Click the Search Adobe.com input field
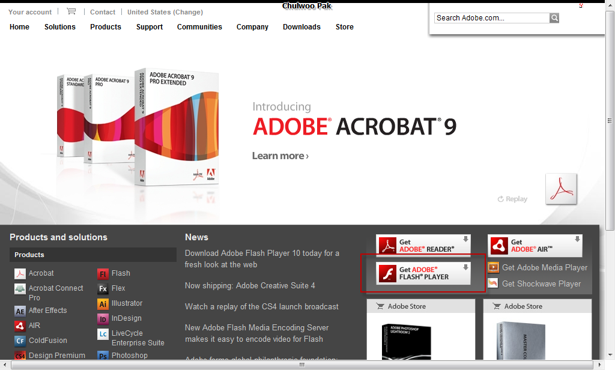Image resolution: width=615 pixels, height=370 pixels. [491, 18]
